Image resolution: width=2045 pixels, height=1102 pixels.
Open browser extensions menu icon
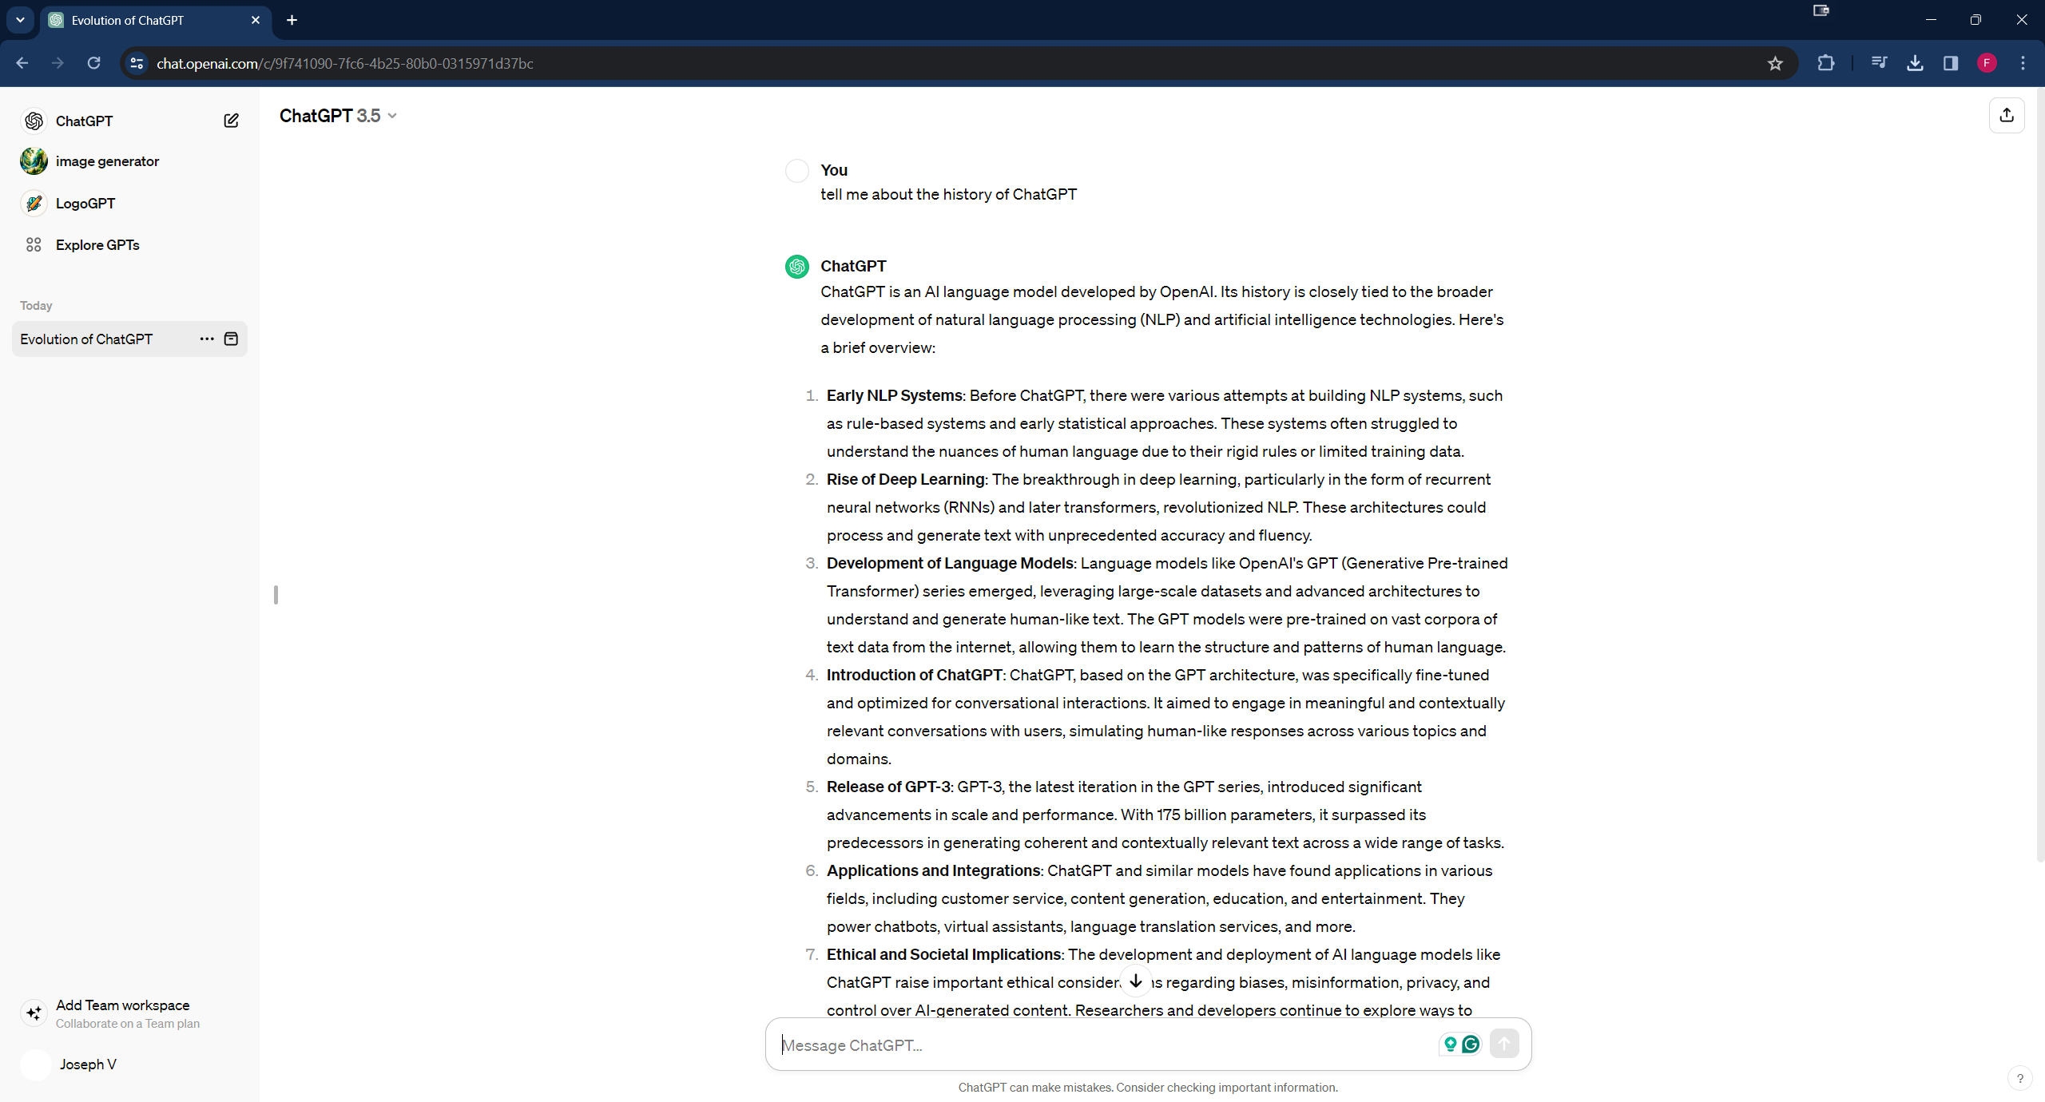(x=1827, y=64)
